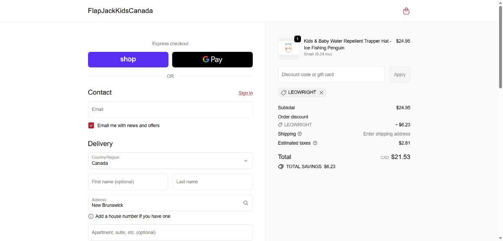Focus the Email input field
This screenshot has width=503, height=241.
tap(170, 109)
